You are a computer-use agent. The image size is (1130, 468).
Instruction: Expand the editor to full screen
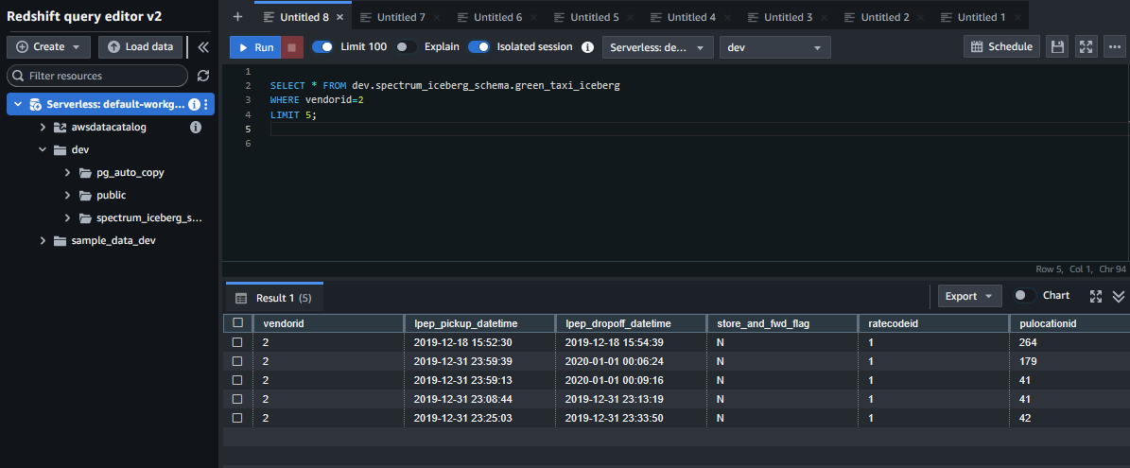(x=1087, y=47)
